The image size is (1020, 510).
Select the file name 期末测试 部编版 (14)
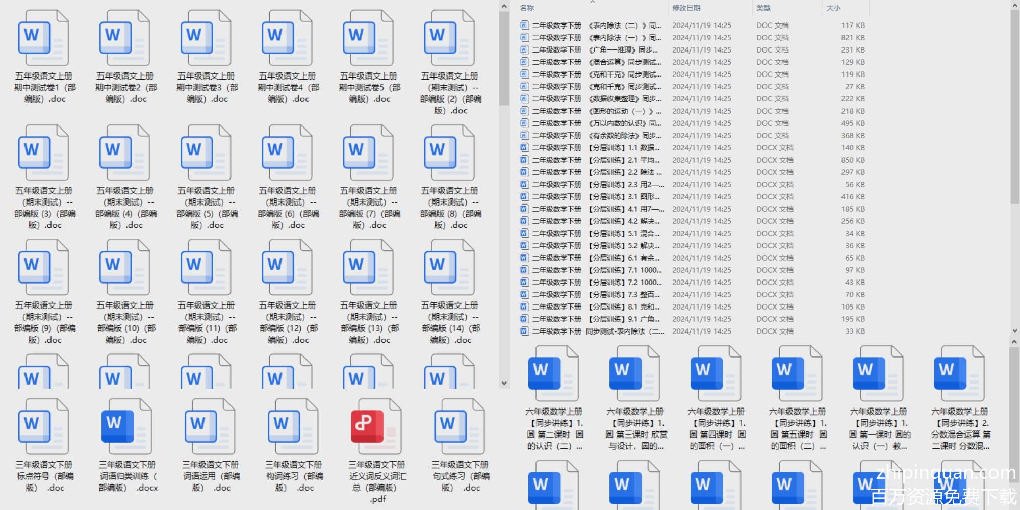(x=450, y=322)
